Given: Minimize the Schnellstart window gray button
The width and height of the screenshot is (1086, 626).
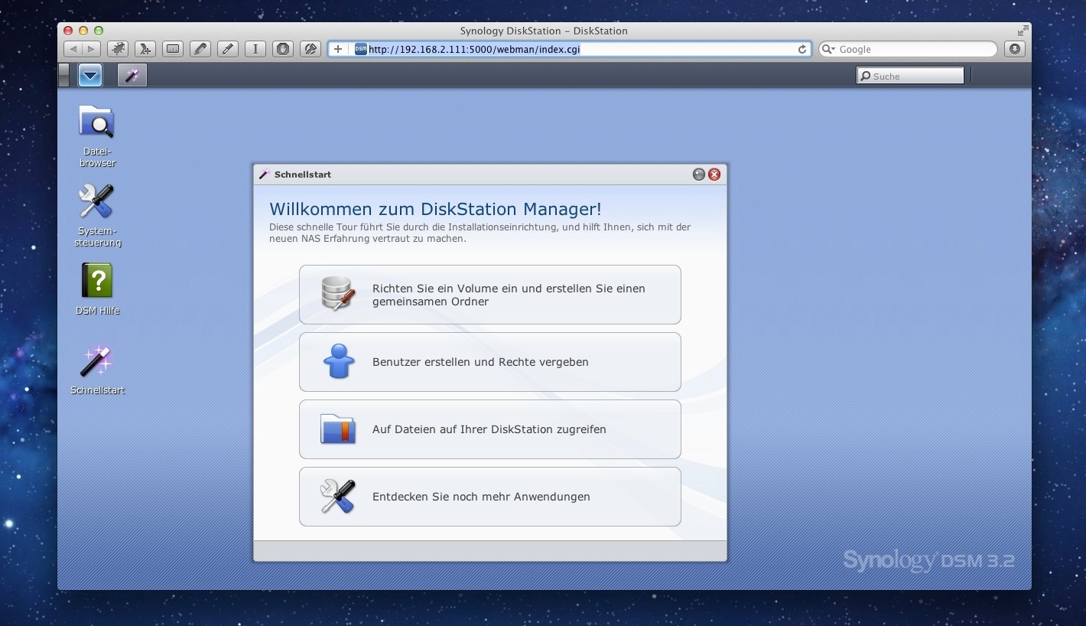Looking at the screenshot, I should [x=698, y=174].
